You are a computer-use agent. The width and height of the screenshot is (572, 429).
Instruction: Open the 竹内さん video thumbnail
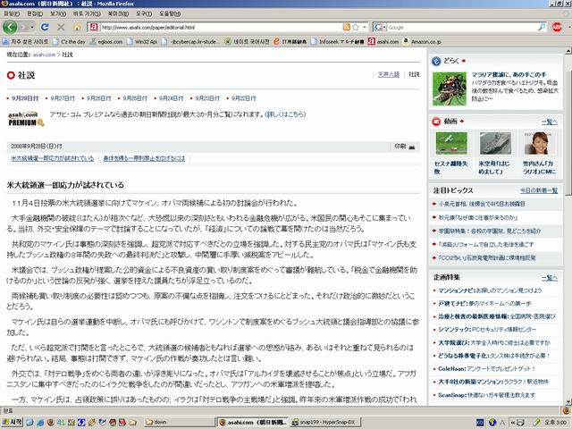point(540,143)
